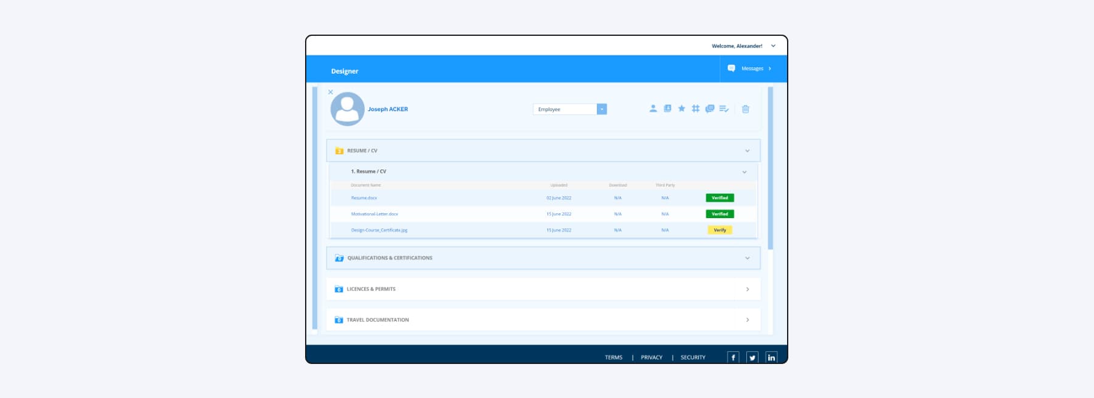Click the right vertical scrollbar thumb
Image resolution: width=1094 pixels, height=398 pixels.
tap(771, 168)
